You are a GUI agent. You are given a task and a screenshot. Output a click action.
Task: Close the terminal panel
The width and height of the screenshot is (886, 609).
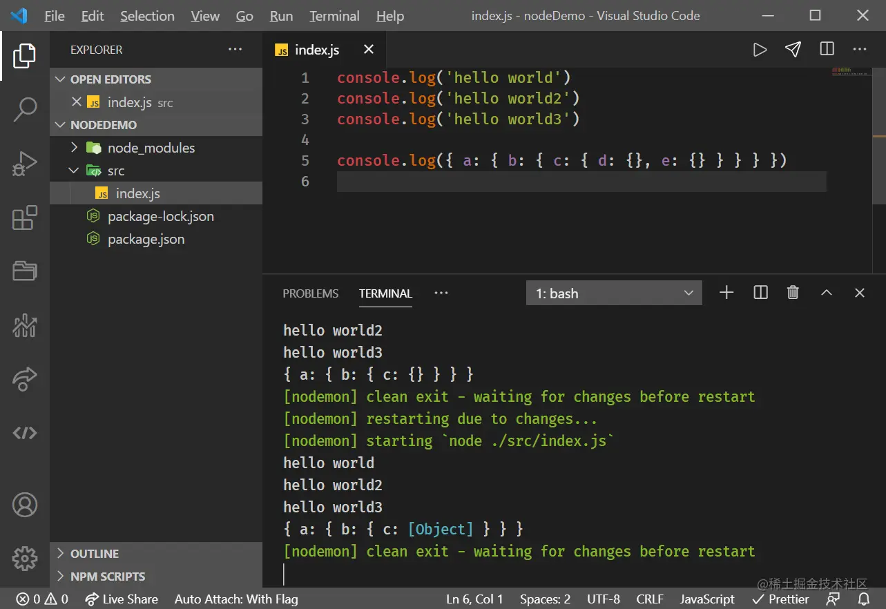(860, 293)
